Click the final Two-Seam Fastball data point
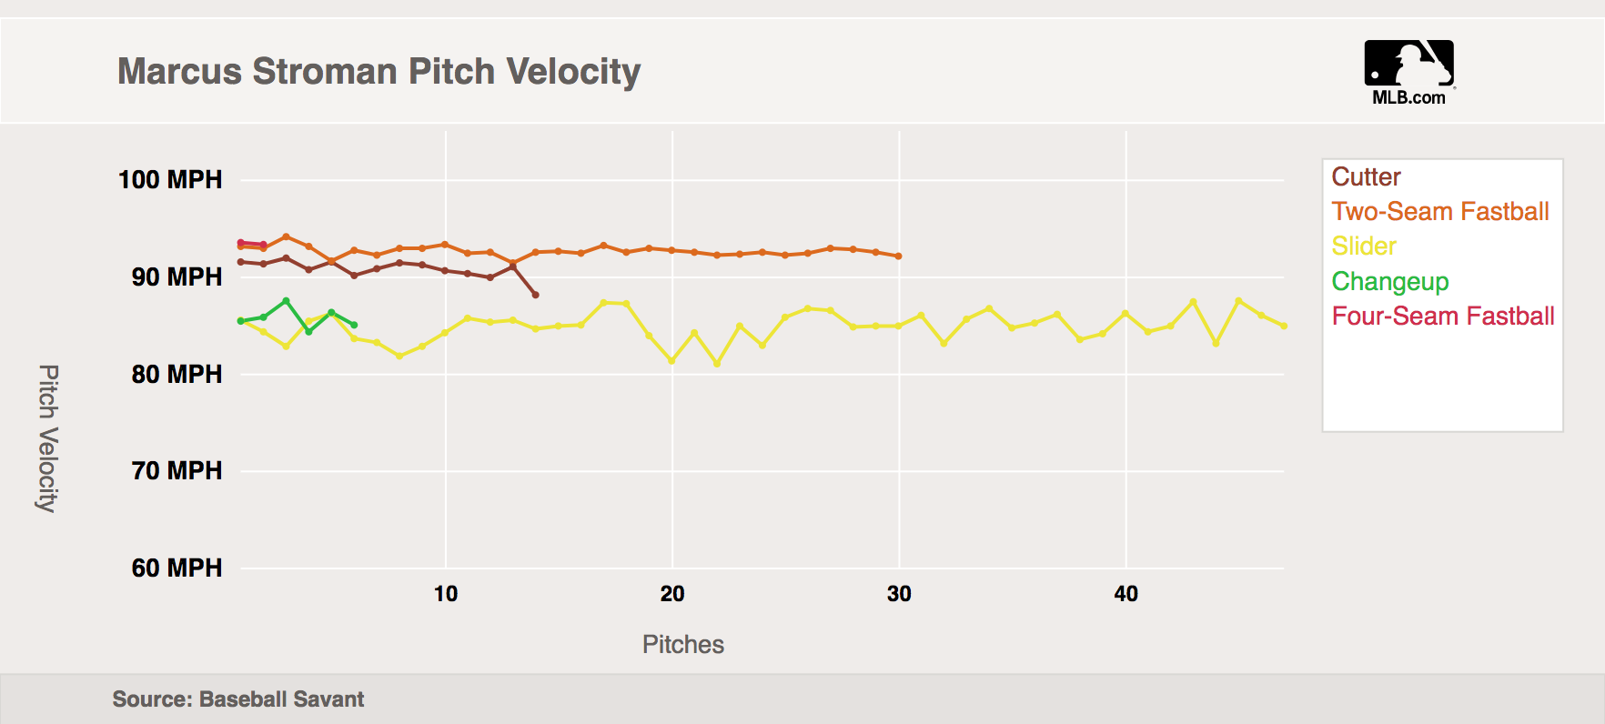 tap(899, 256)
